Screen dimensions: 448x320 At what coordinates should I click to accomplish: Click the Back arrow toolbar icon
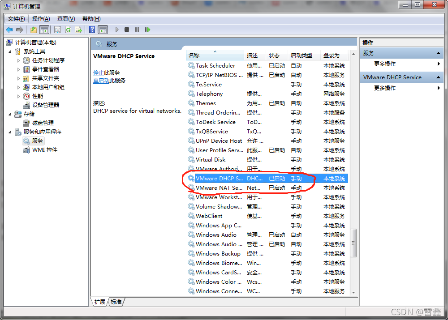click(x=9, y=30)
